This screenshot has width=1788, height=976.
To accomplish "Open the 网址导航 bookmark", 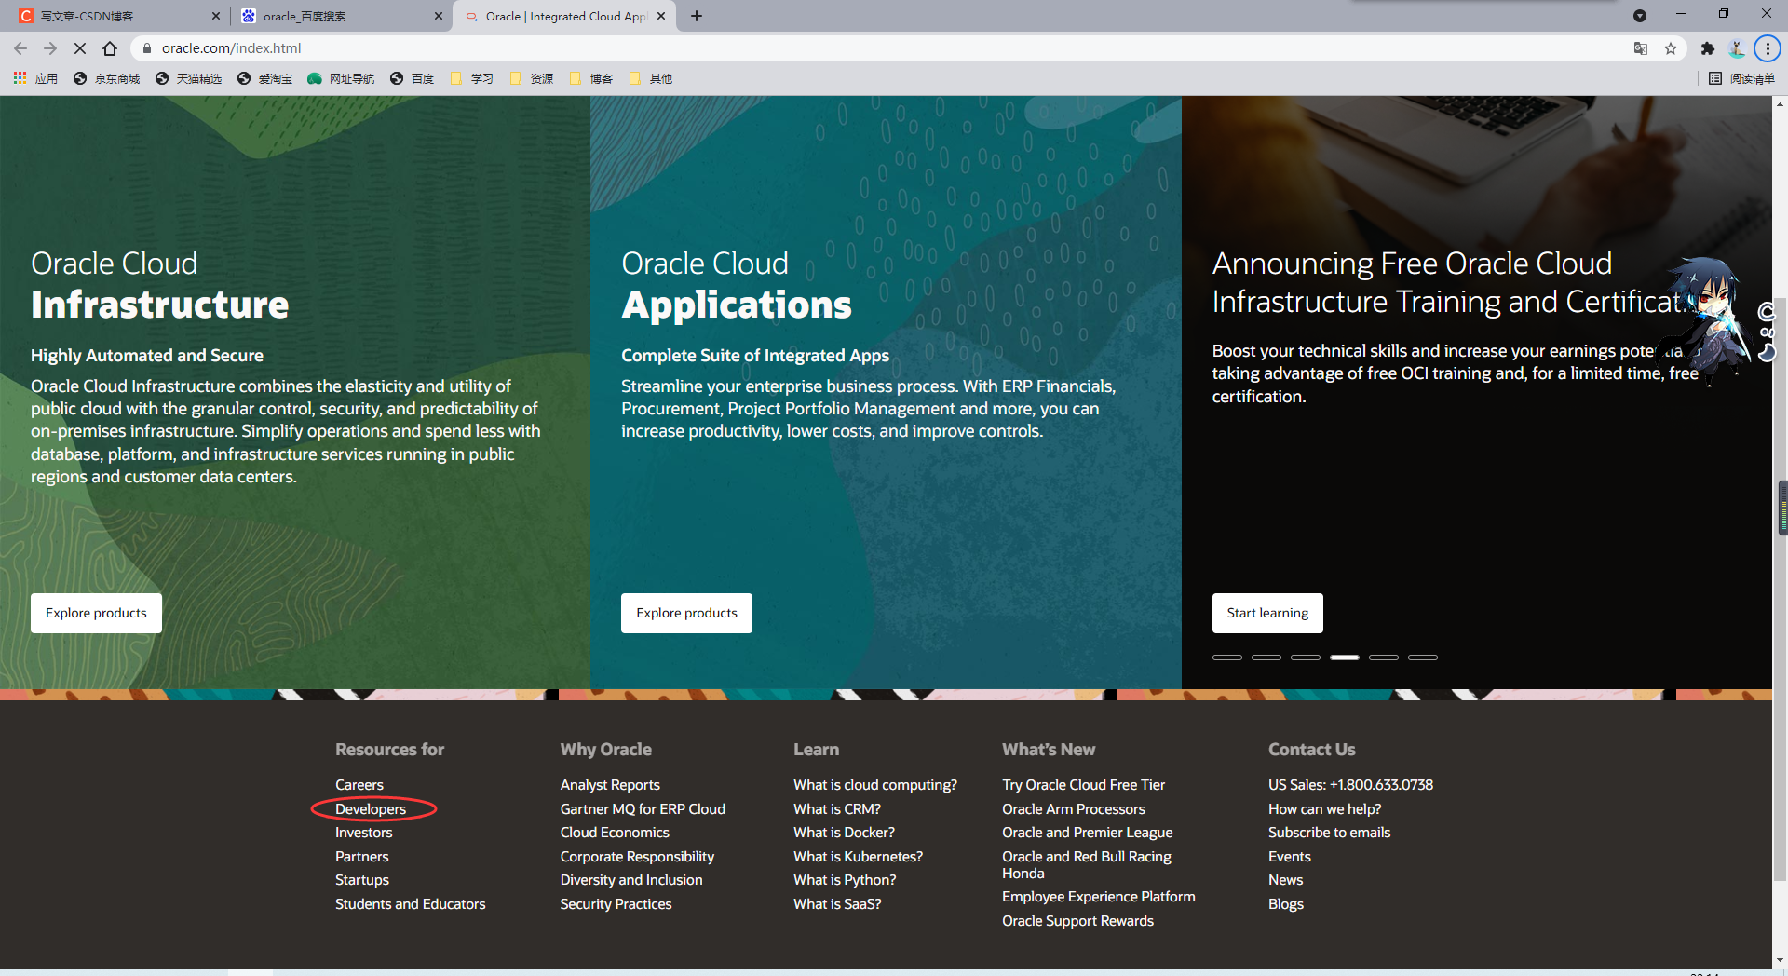I will click(x=341, y=78).
